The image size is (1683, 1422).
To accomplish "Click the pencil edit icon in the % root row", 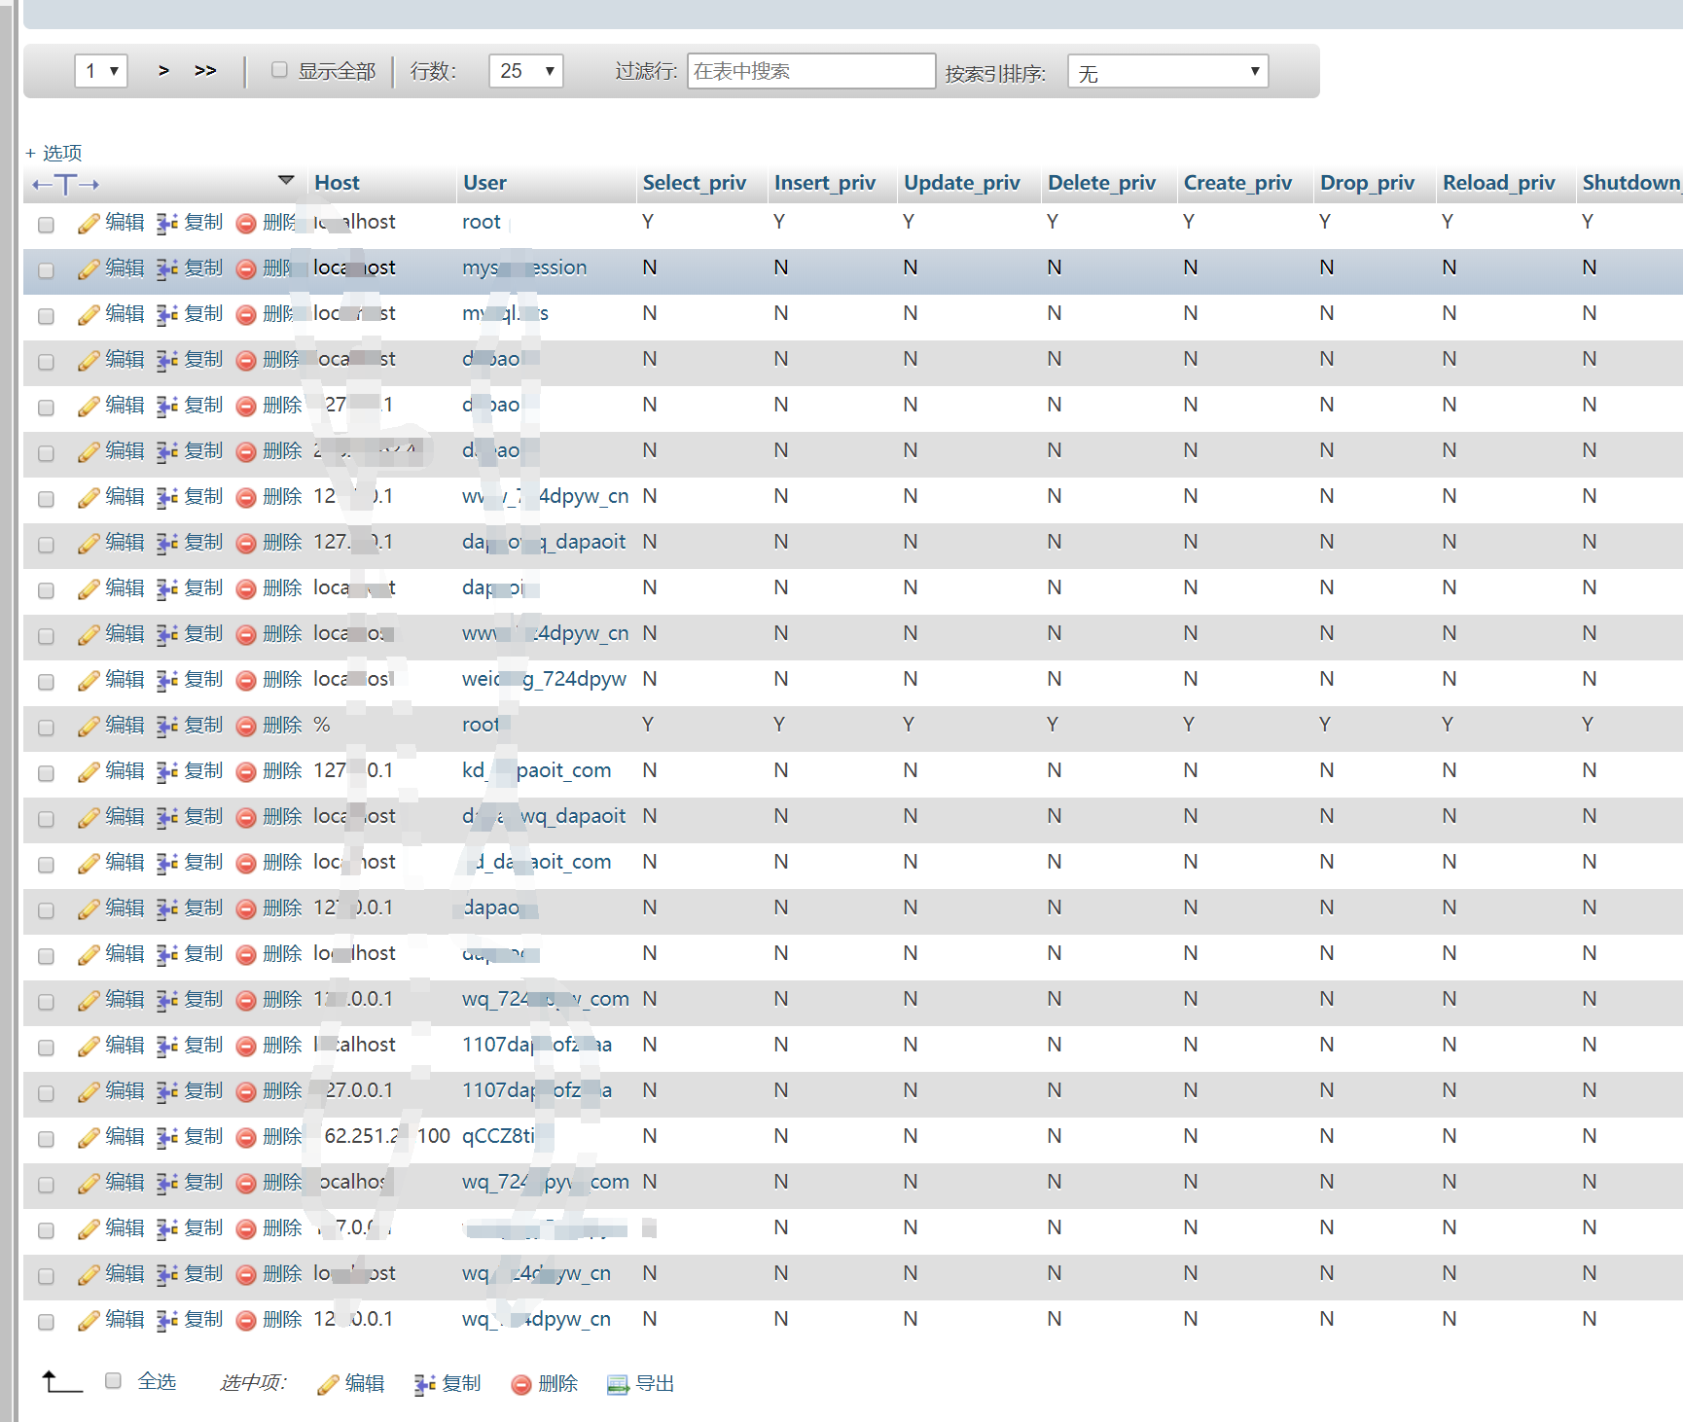I will 89,727.
